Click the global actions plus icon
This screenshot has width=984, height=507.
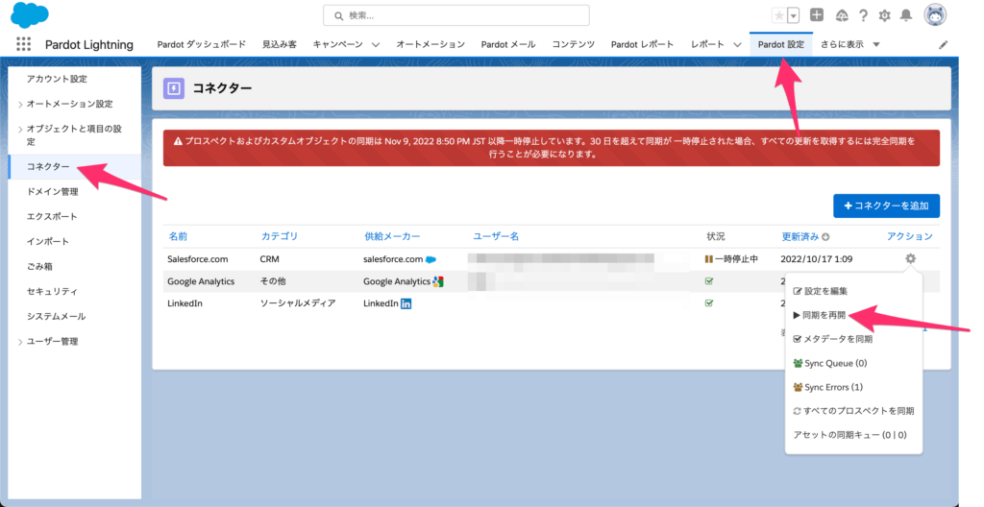coord(817,15)
